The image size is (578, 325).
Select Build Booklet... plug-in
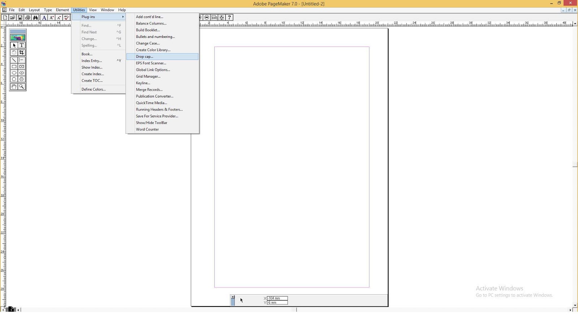pos(163,30)
